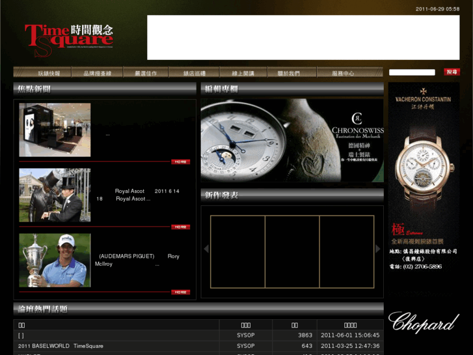Open the Royal Ascot news headline
473x355 pixels.
138,195
